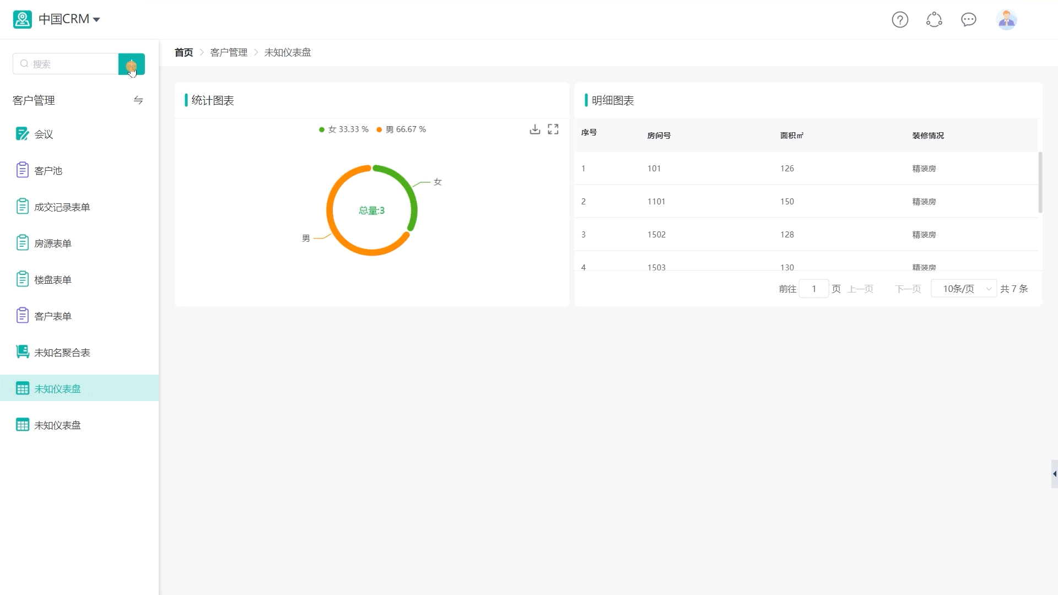Click the 楼盘表单 clipboard icon

[x=22, y=279]
